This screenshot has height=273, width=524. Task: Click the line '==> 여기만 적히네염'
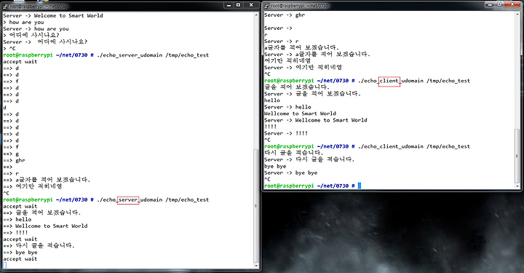(x=33, y=186)
